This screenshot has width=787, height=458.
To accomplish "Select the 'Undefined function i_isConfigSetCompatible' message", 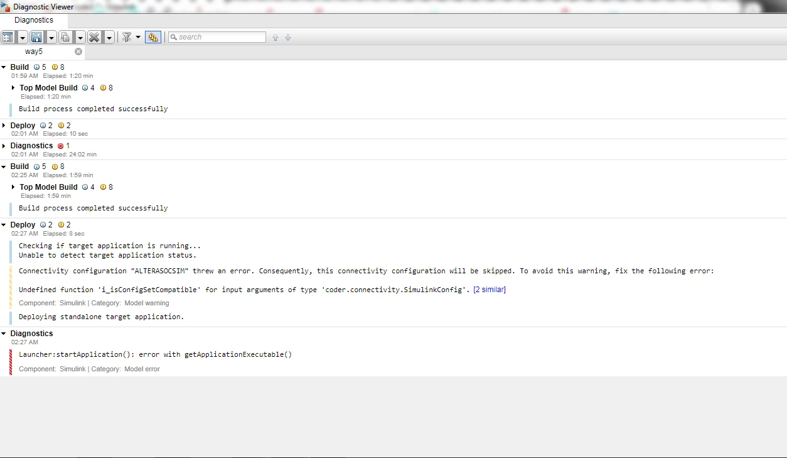I will (x=245, y=290).
